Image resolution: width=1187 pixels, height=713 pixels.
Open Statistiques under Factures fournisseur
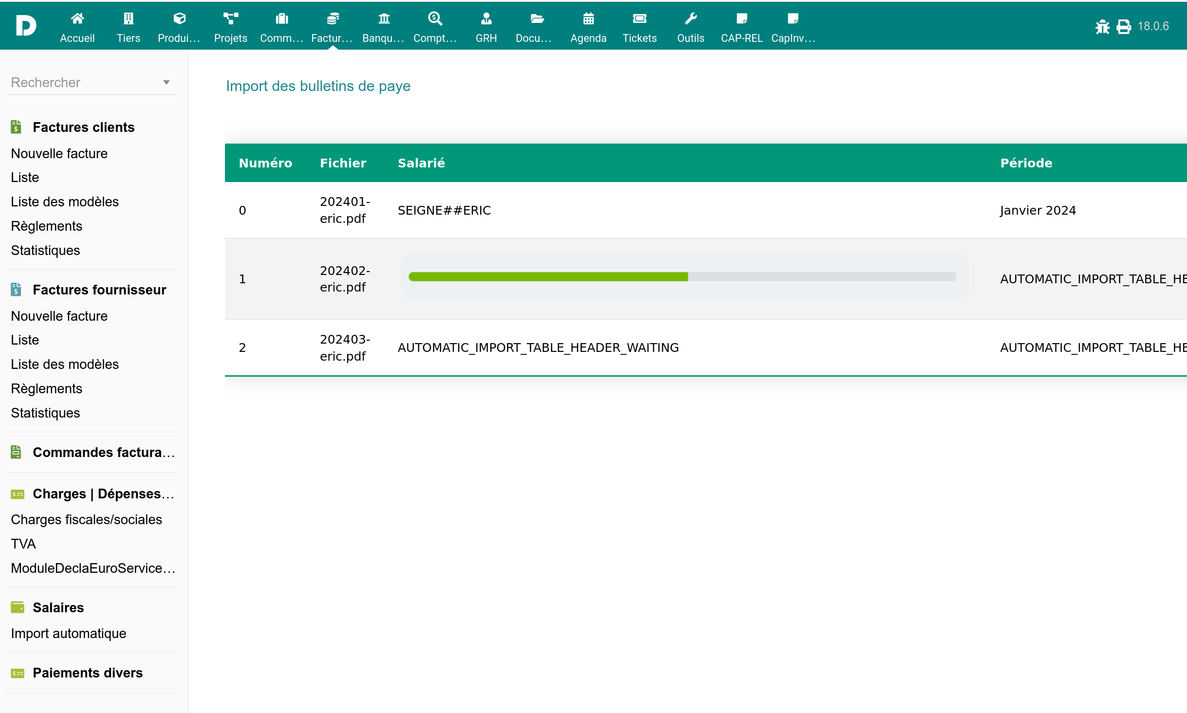tap(46, 413)
